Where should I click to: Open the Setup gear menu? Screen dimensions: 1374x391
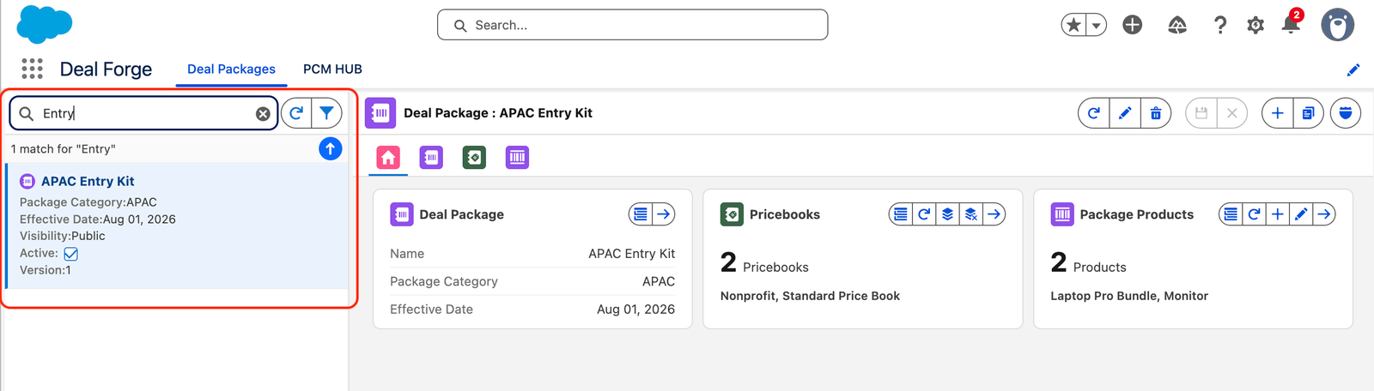[x=1255, y=25]
